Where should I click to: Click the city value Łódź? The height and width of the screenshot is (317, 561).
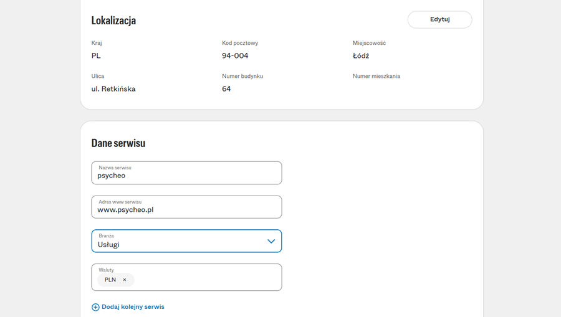pyautogui.click(x=361, y=56)
